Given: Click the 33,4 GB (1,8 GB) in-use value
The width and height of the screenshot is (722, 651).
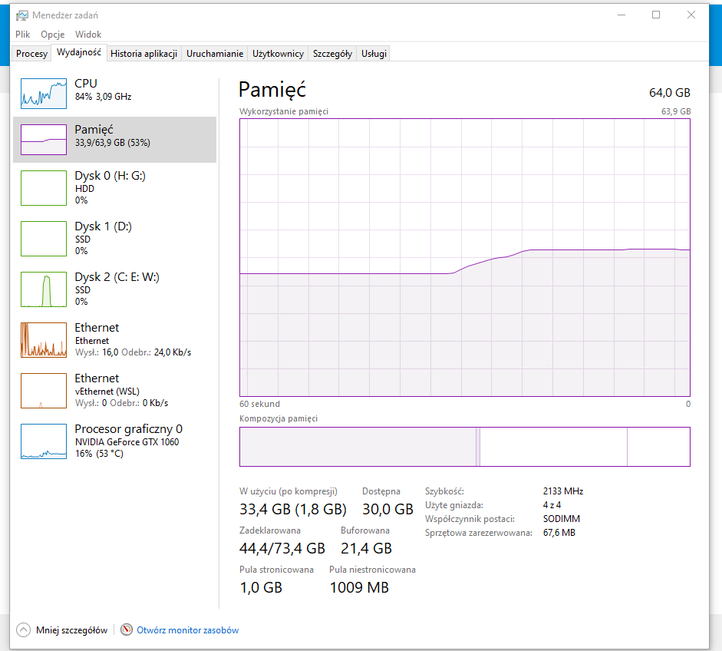Looking at the screenshot, I should click(293, 509).
